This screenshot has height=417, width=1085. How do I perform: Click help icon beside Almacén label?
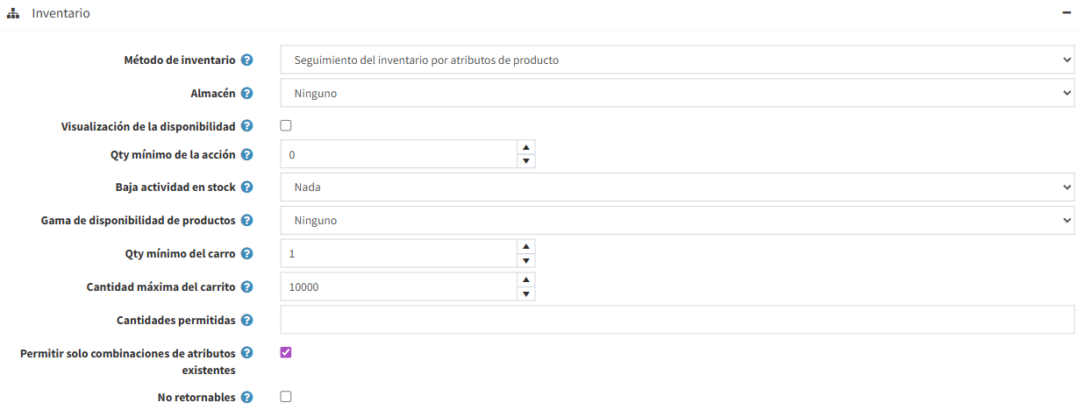247,93
